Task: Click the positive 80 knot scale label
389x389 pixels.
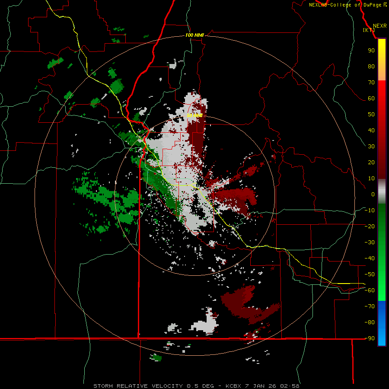Action: 371,67
